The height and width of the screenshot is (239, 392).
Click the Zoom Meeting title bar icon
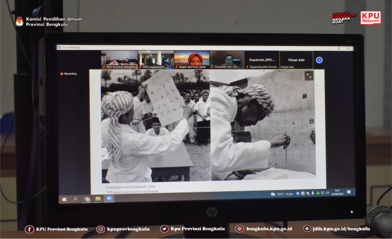[60, 48]
